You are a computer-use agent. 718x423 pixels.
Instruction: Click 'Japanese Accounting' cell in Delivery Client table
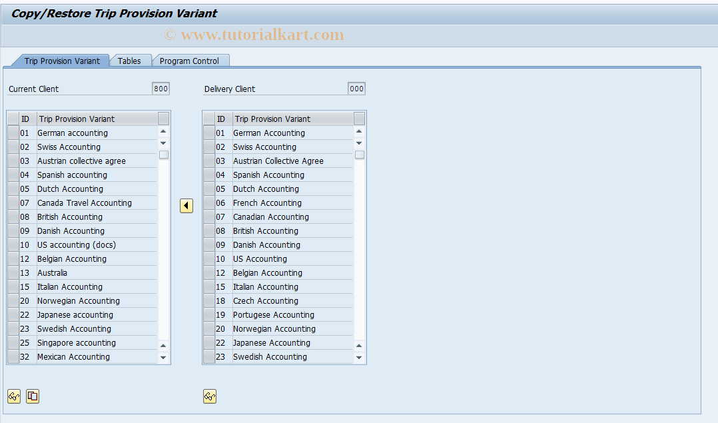click(x=292, y=343)
